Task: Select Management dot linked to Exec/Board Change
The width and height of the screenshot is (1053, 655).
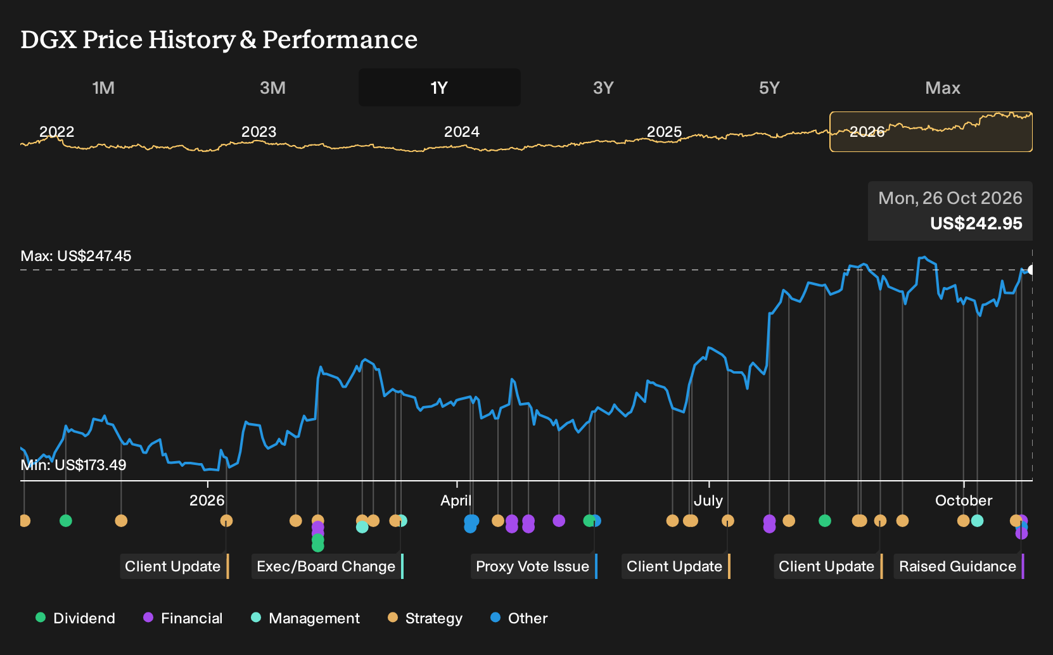Action: [401, 521]
